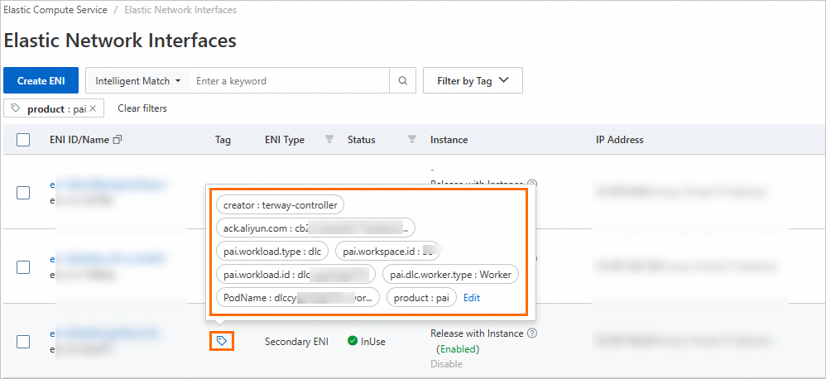Click the Create ENI button
Image resolution: width=826 pixels, height=379 pixels.
[41, 80]
